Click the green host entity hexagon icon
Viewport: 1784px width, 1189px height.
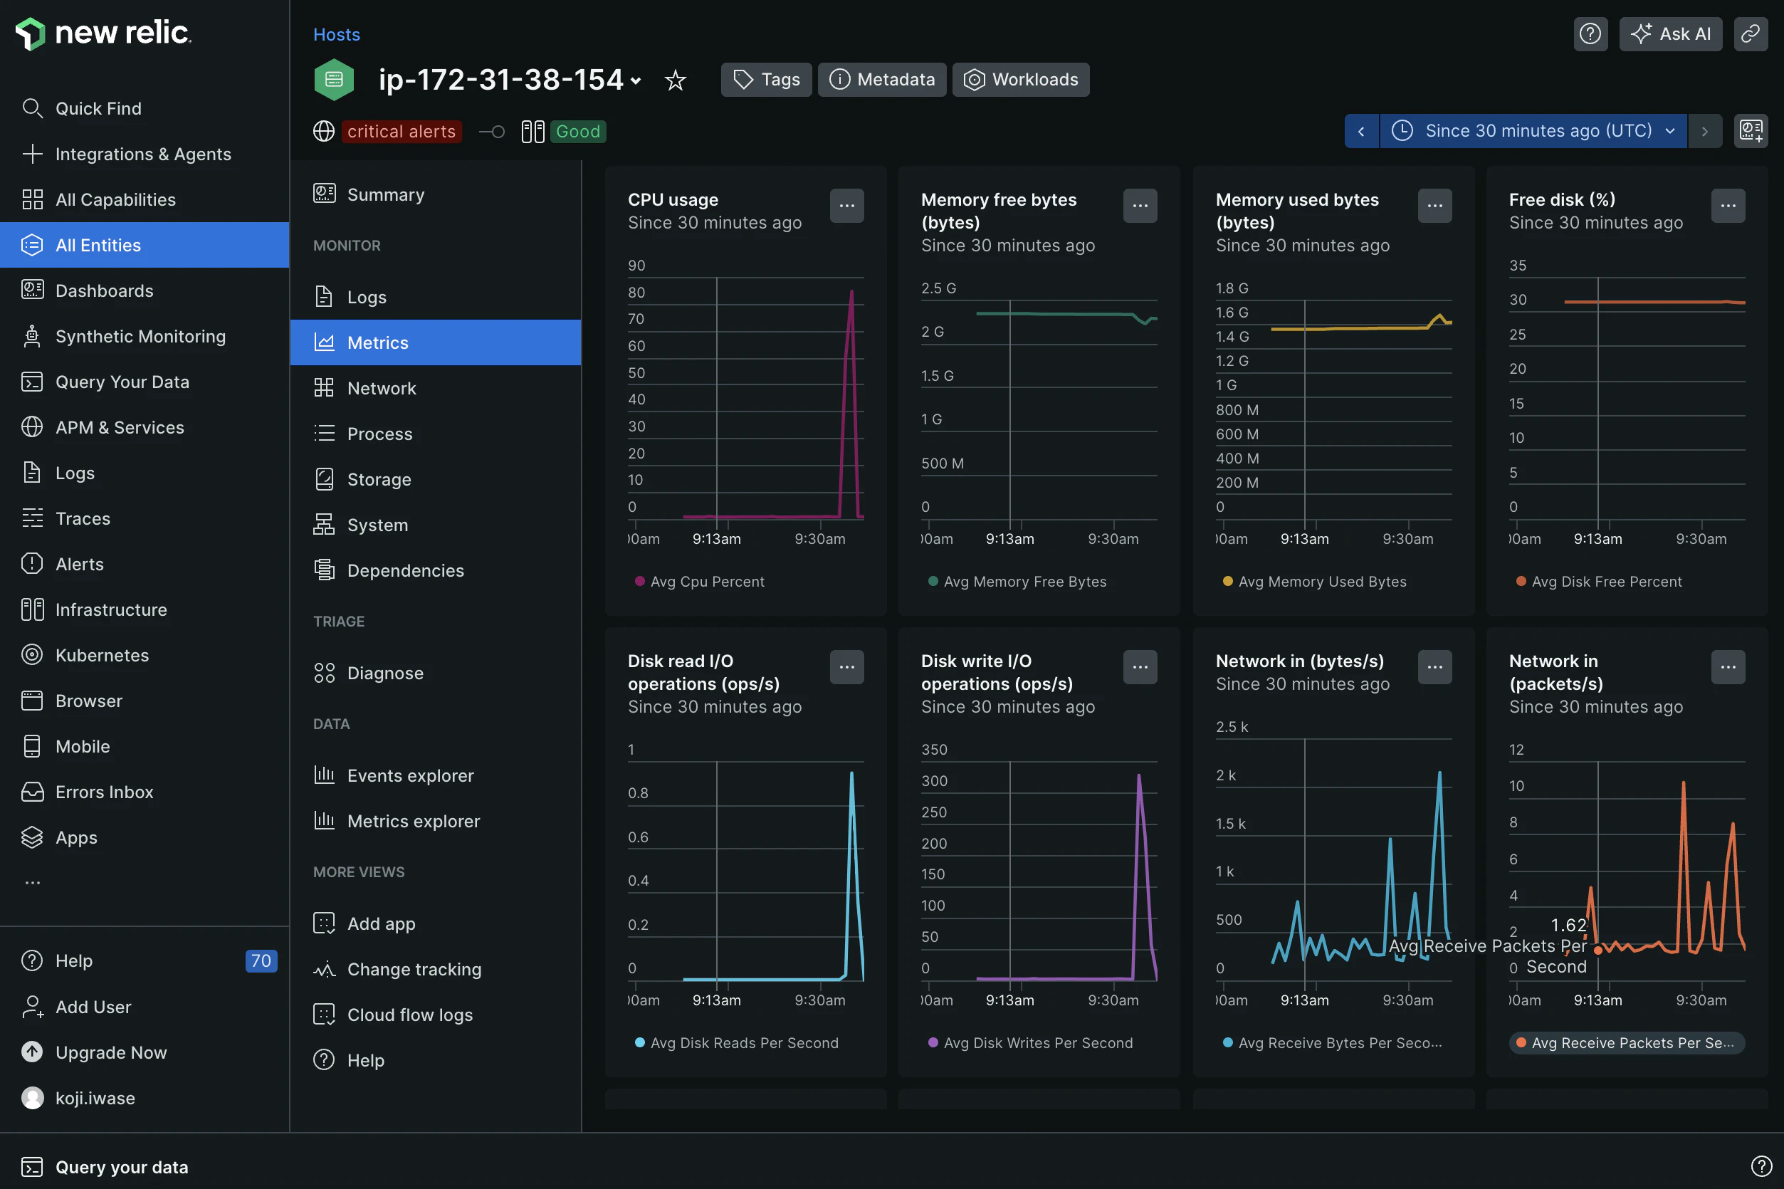click(x=335, y=80)
